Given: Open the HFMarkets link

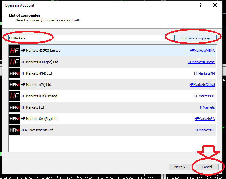Looking at the screenshot, I should [207, 107].
